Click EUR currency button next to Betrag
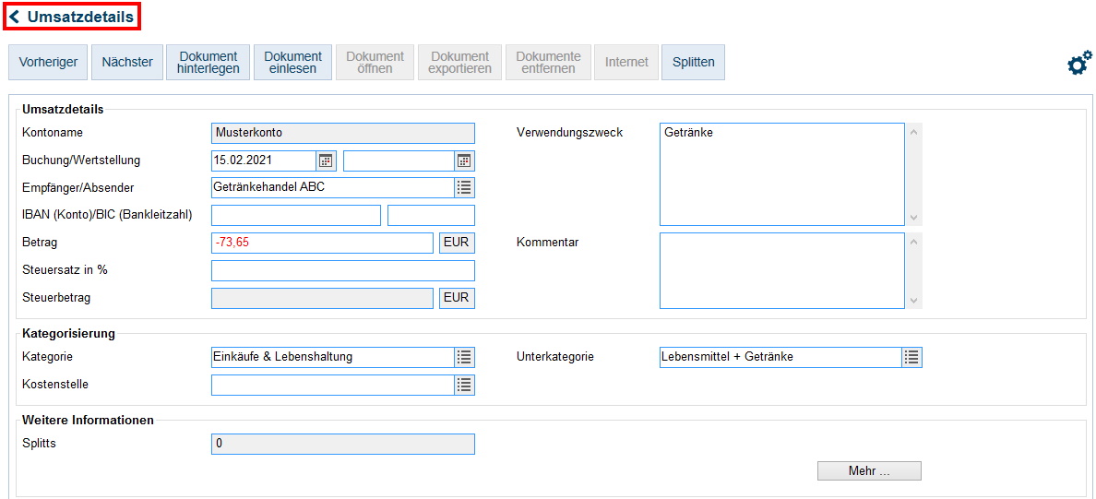 tap(457, 243)
